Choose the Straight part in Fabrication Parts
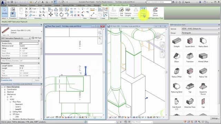 tap(176, 43)
